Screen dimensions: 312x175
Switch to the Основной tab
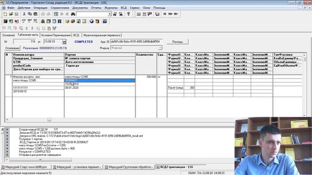(x=9, y=35)
